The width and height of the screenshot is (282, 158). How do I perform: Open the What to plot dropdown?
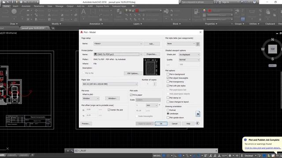(x=91, y=98)
